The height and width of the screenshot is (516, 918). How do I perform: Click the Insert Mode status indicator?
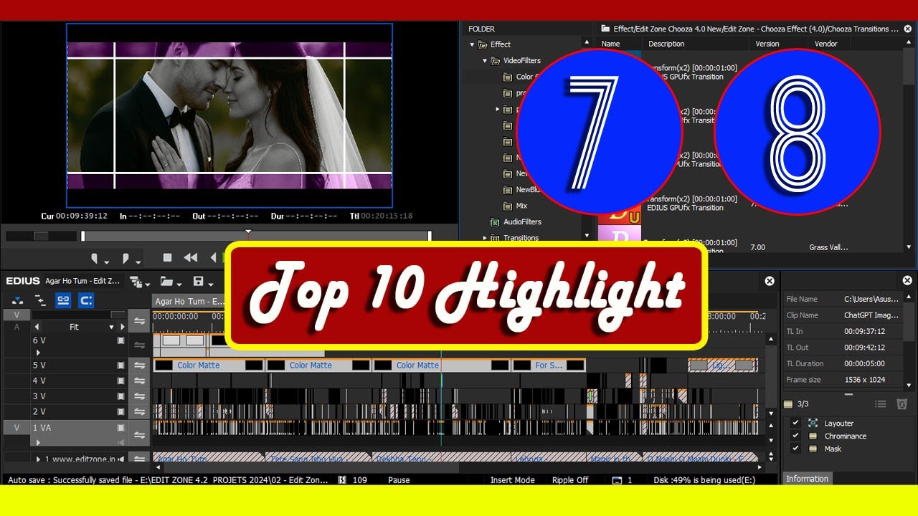[x=512, y=480]
